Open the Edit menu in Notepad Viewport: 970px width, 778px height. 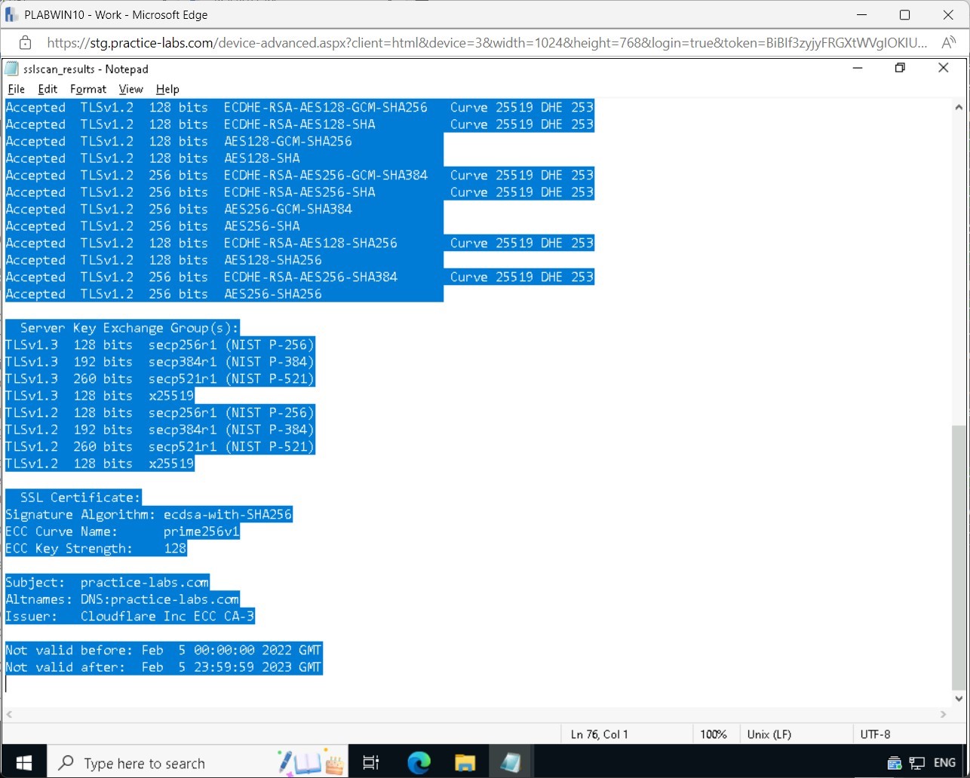tap(48, 89)
